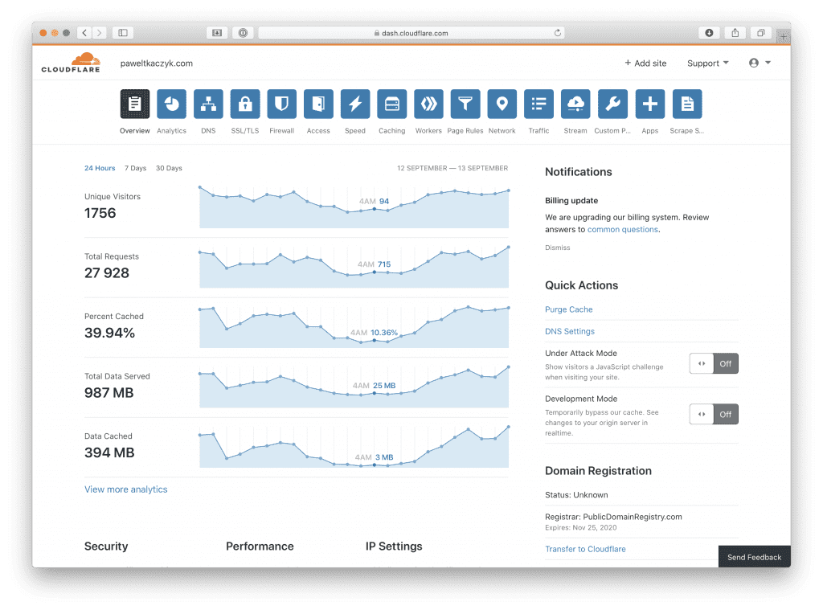
Task: Select the Traffic funnel icon
Action: (x=538, y=104)
